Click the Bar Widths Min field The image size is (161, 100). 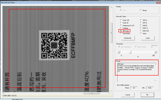(x=150, y=88)
